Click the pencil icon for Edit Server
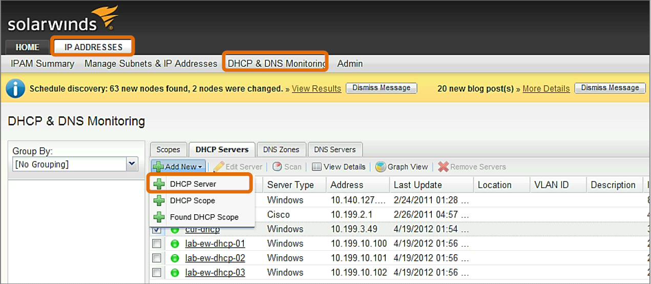The image size is (651, 284). (219, 167)
